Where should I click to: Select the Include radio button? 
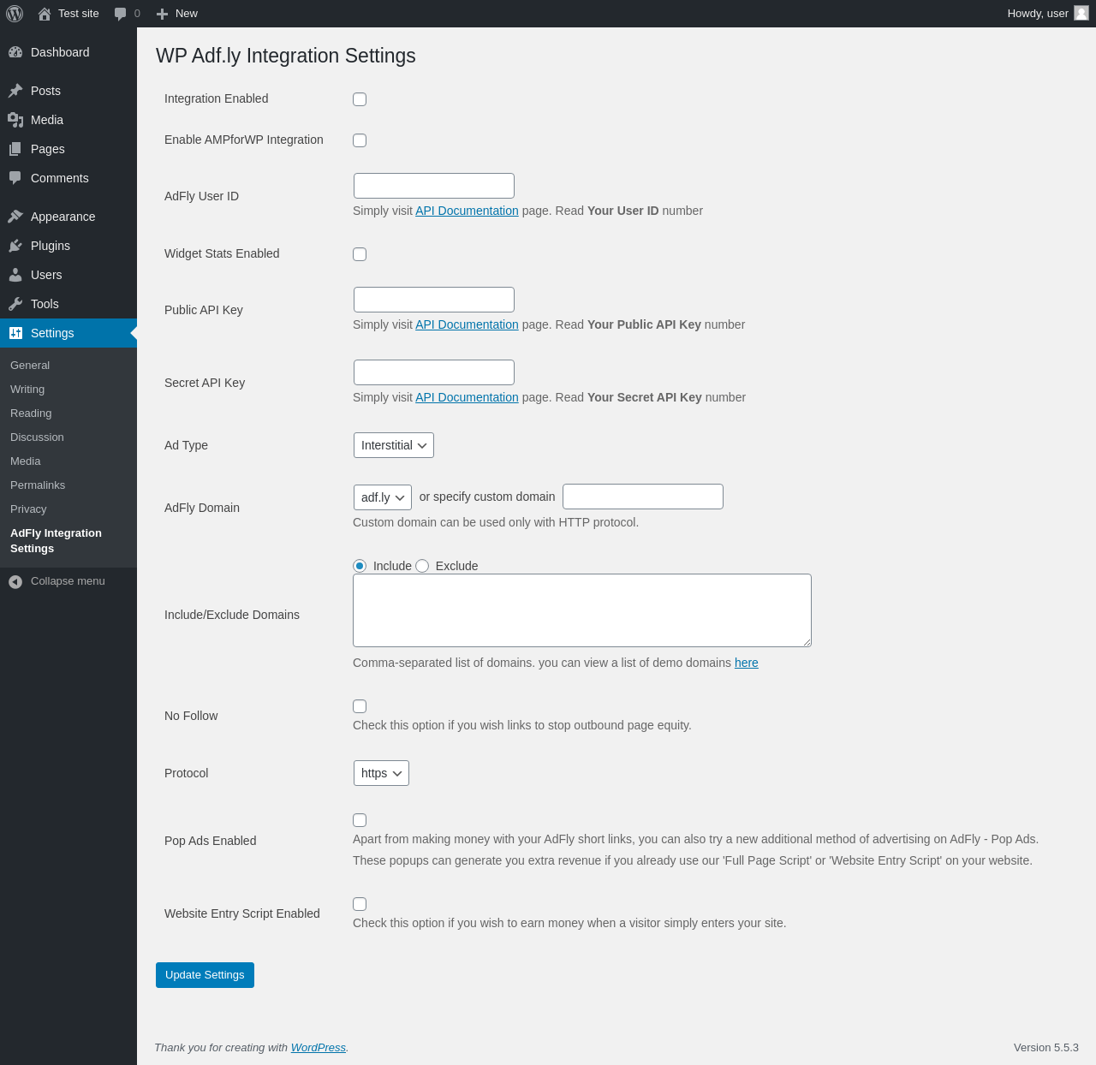360,566
